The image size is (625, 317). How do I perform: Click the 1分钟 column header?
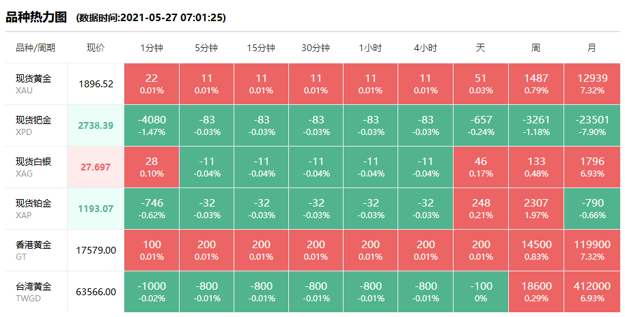point(152,48)
